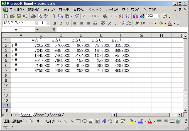Screen dimensions: 189x131
Task: Open the データ(D) menu
Action: [x=112, y=9]
